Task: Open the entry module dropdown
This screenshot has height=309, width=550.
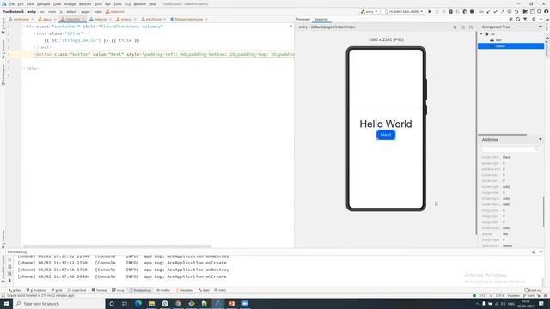Action: pyautogui.click(x=369, y=11)
